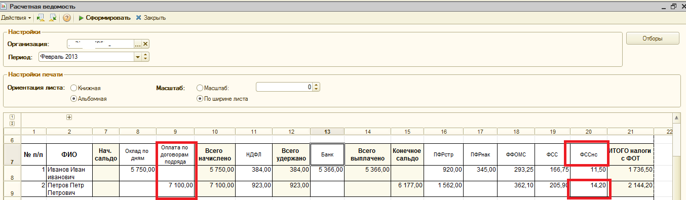Expand group with plus icon above table

click(69, 117)
